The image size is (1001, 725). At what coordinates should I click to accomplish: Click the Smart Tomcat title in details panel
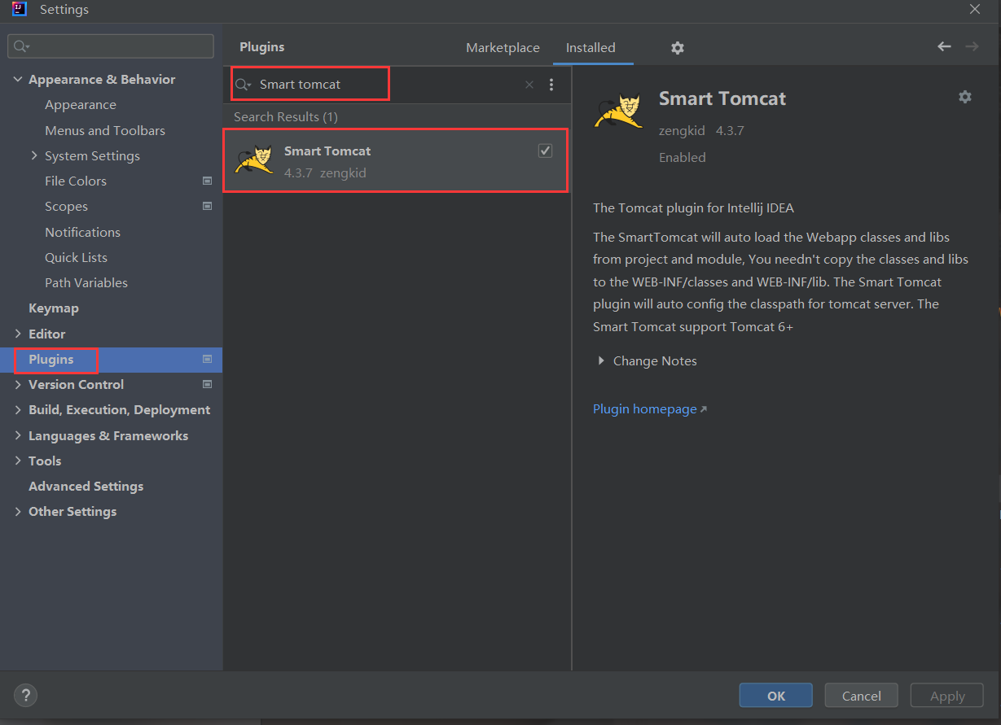[722, 98]
